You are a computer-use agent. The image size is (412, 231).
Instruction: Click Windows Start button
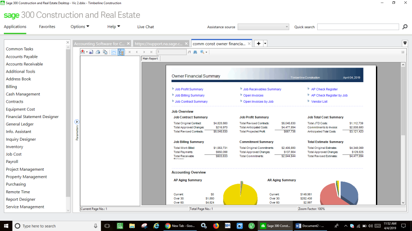pos(6,226)
